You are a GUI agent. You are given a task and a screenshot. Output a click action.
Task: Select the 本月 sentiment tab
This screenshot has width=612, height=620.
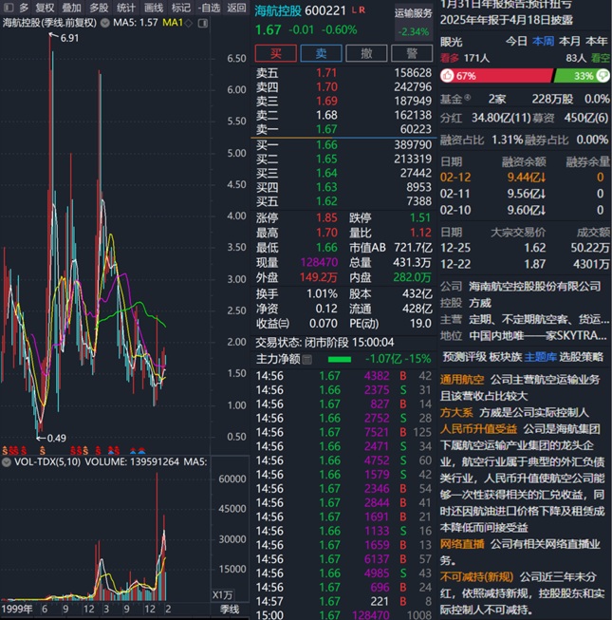[x=569, y=41]
